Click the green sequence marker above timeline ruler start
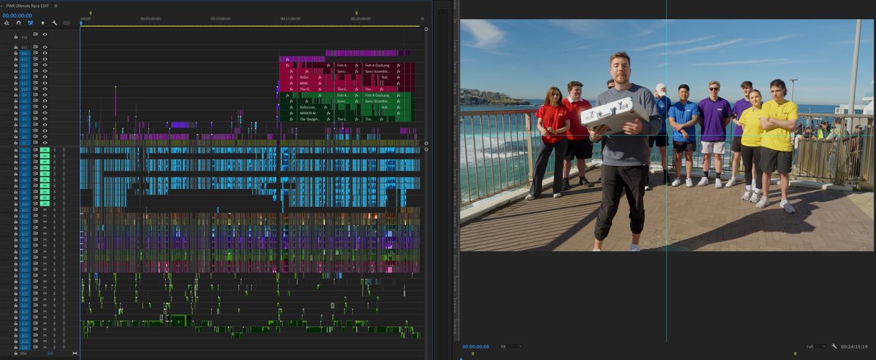 pyautogui.click(x=91, y=13)
